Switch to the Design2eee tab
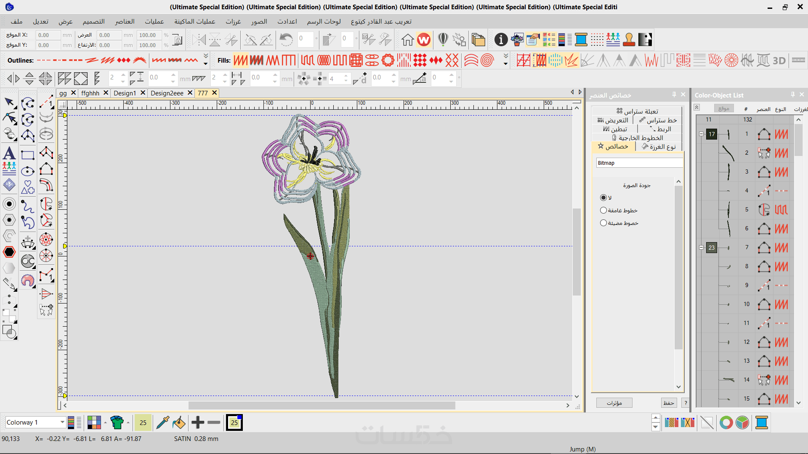 tap(167, 93)
